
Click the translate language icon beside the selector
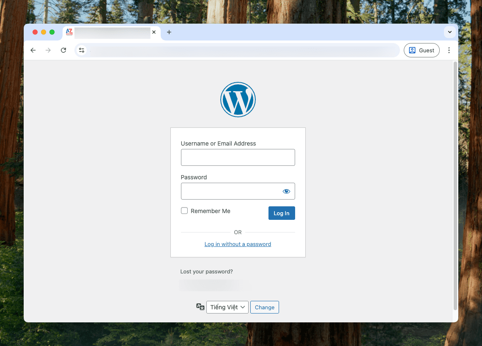(200, 307)
